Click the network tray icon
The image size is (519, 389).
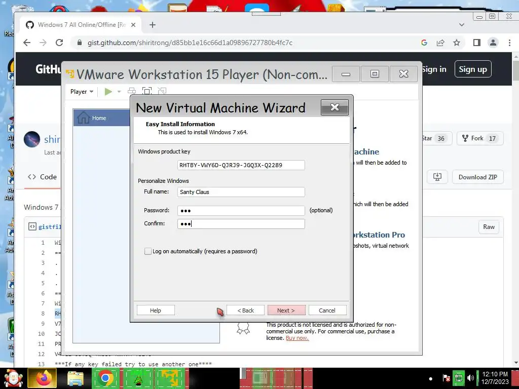click(x=459, y=378)
